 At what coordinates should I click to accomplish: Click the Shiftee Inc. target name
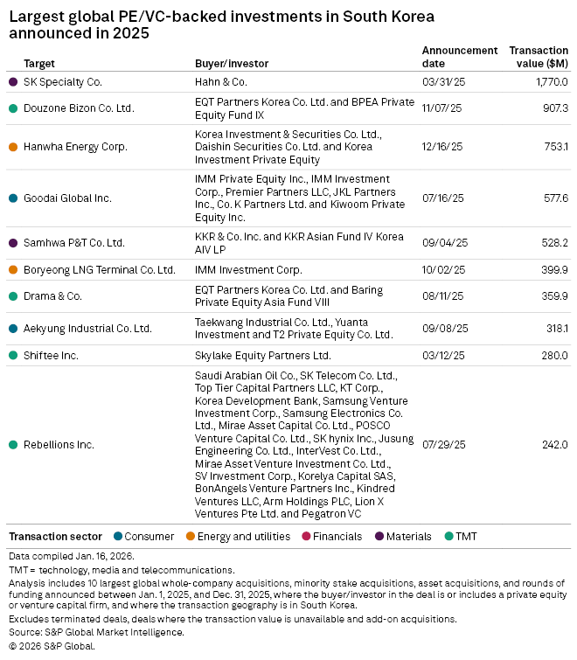click(52, 356)
